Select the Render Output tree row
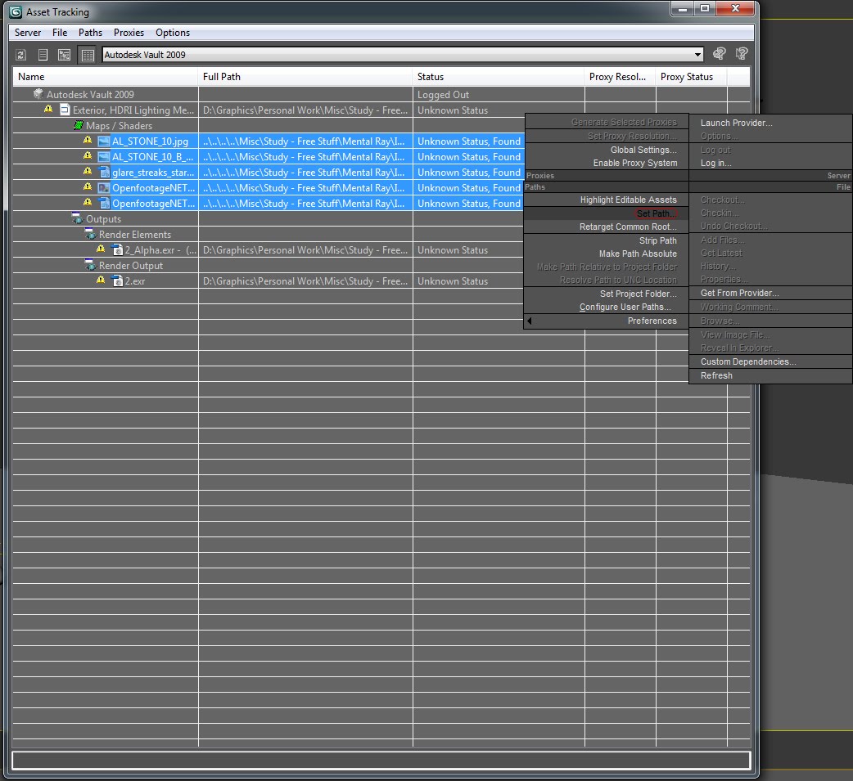Viewport: 853px width, 781px height. 130,266
